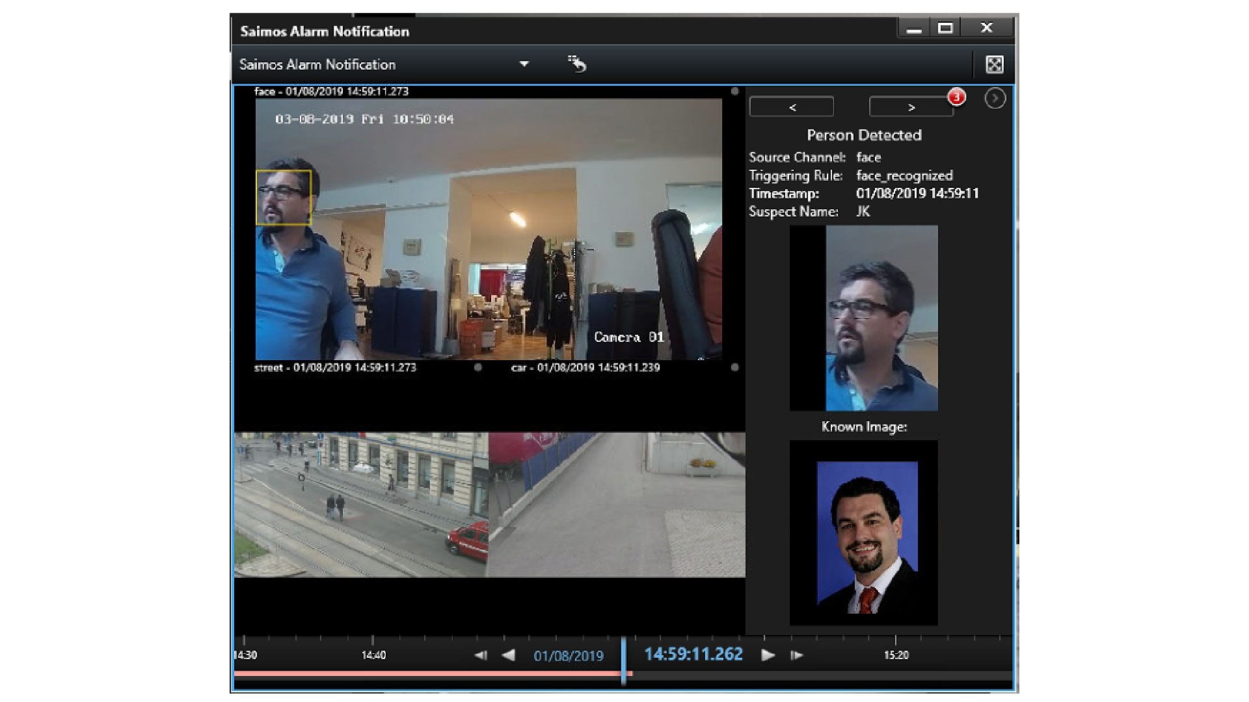
Task: Maximize the Saimos Alarm Notification window
Action: (945, 28)
